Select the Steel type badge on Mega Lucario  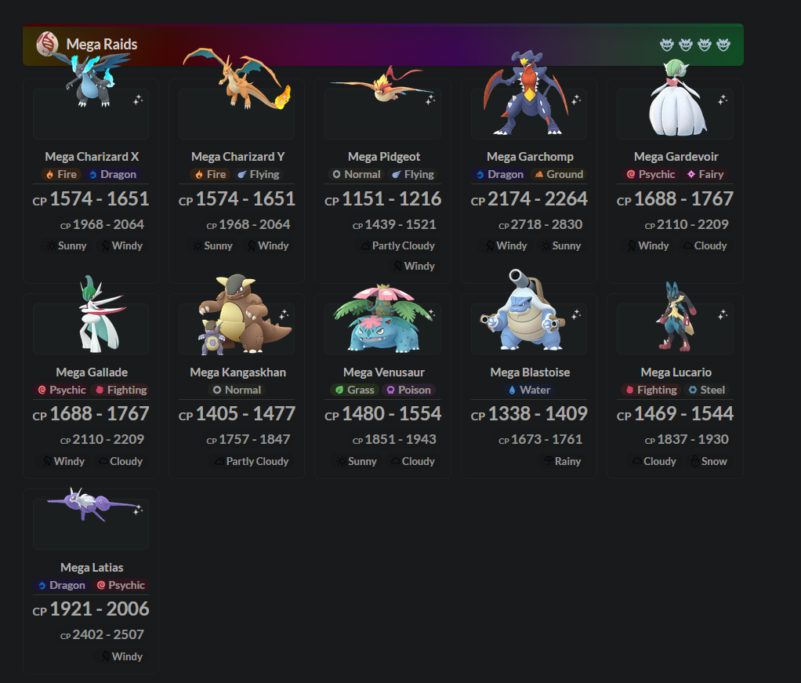point(707,390)
